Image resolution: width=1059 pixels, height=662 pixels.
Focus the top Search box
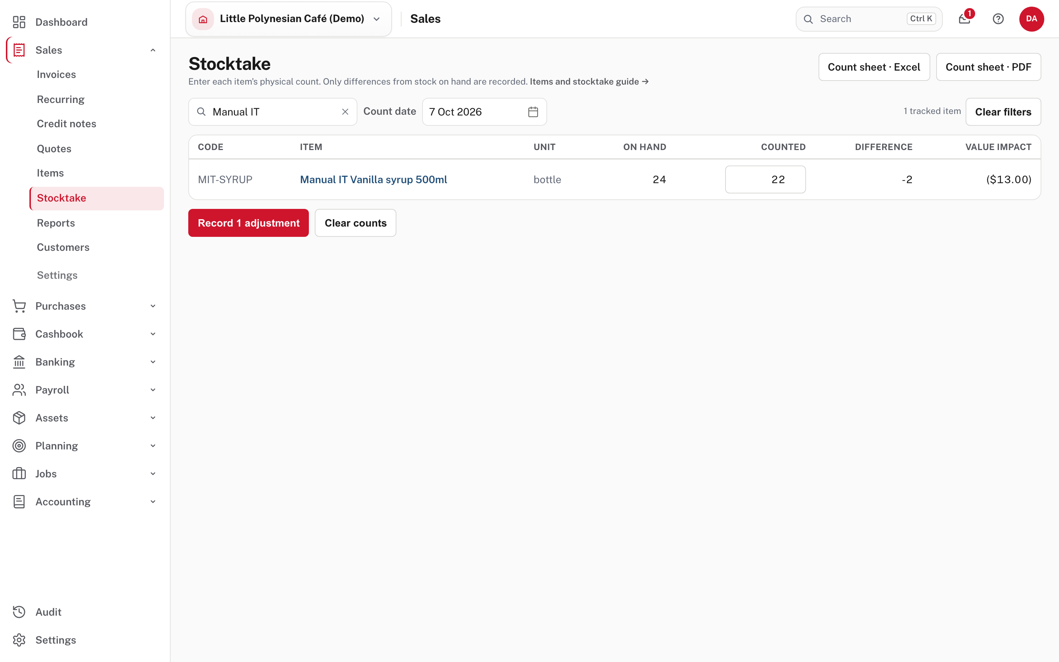869,19
